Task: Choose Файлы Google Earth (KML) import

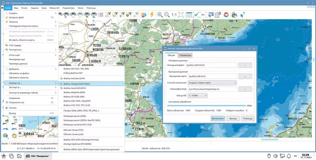Action: [x=91, y=84]
